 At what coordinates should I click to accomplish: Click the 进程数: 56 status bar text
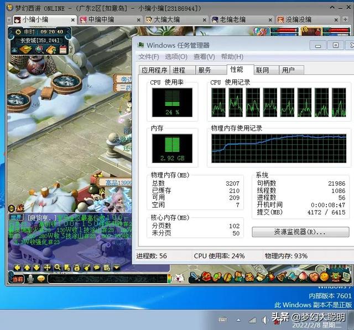tap(152, 256)
